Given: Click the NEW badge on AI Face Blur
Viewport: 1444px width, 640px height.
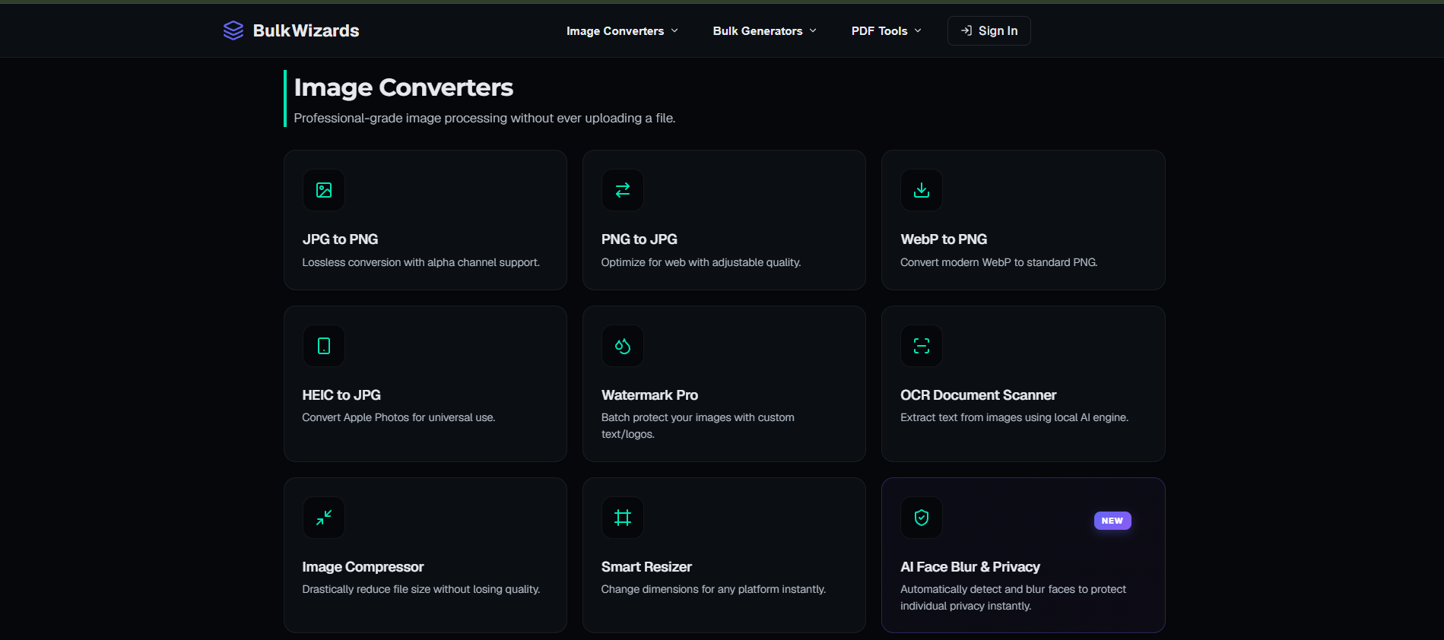Looking at the screenshot, I should [x=1112, y=521].
